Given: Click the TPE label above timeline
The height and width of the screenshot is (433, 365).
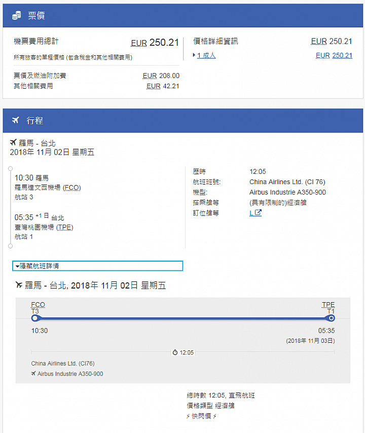Looking at the screenshot, I should [x=328, y=305].
